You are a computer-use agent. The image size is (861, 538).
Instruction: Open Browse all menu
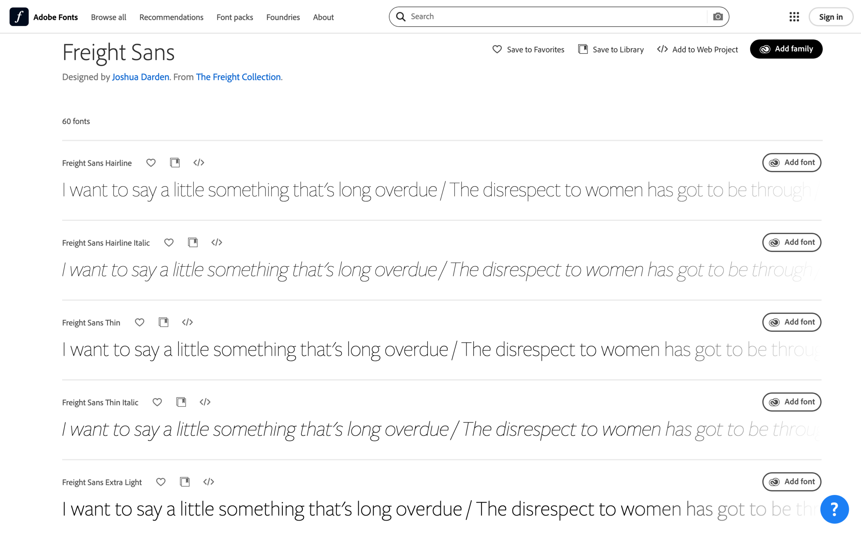(x=109, y=17)
